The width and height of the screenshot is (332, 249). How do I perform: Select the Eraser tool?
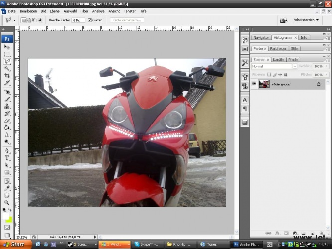point(7,121)
